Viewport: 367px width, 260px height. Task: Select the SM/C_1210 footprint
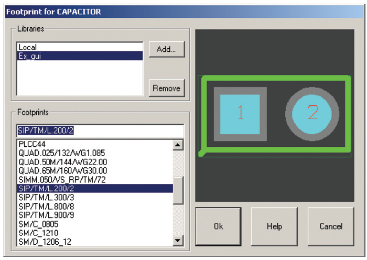click(95, 233)
